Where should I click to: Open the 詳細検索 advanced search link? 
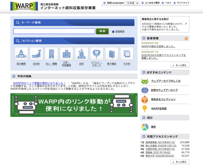[120, 32]
